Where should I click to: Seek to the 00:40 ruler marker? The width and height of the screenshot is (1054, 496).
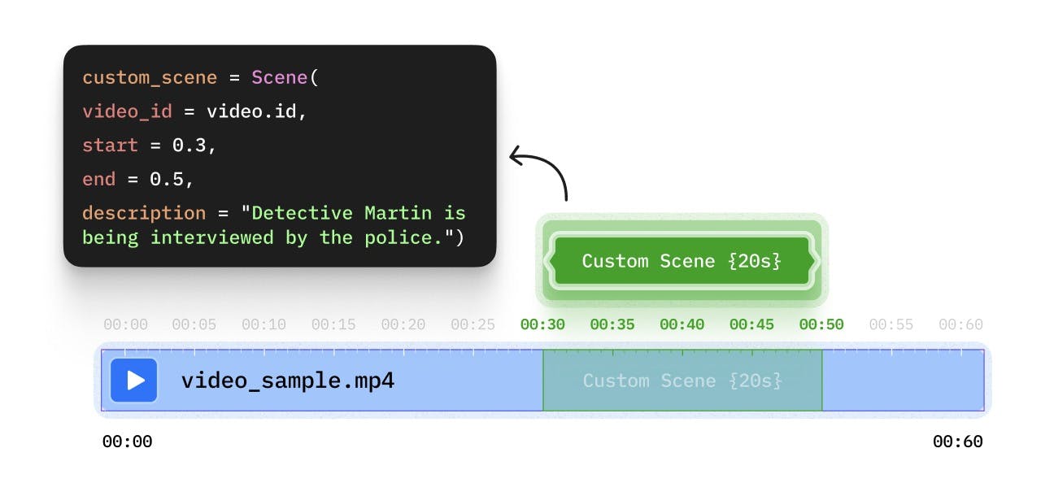(682, 324)
